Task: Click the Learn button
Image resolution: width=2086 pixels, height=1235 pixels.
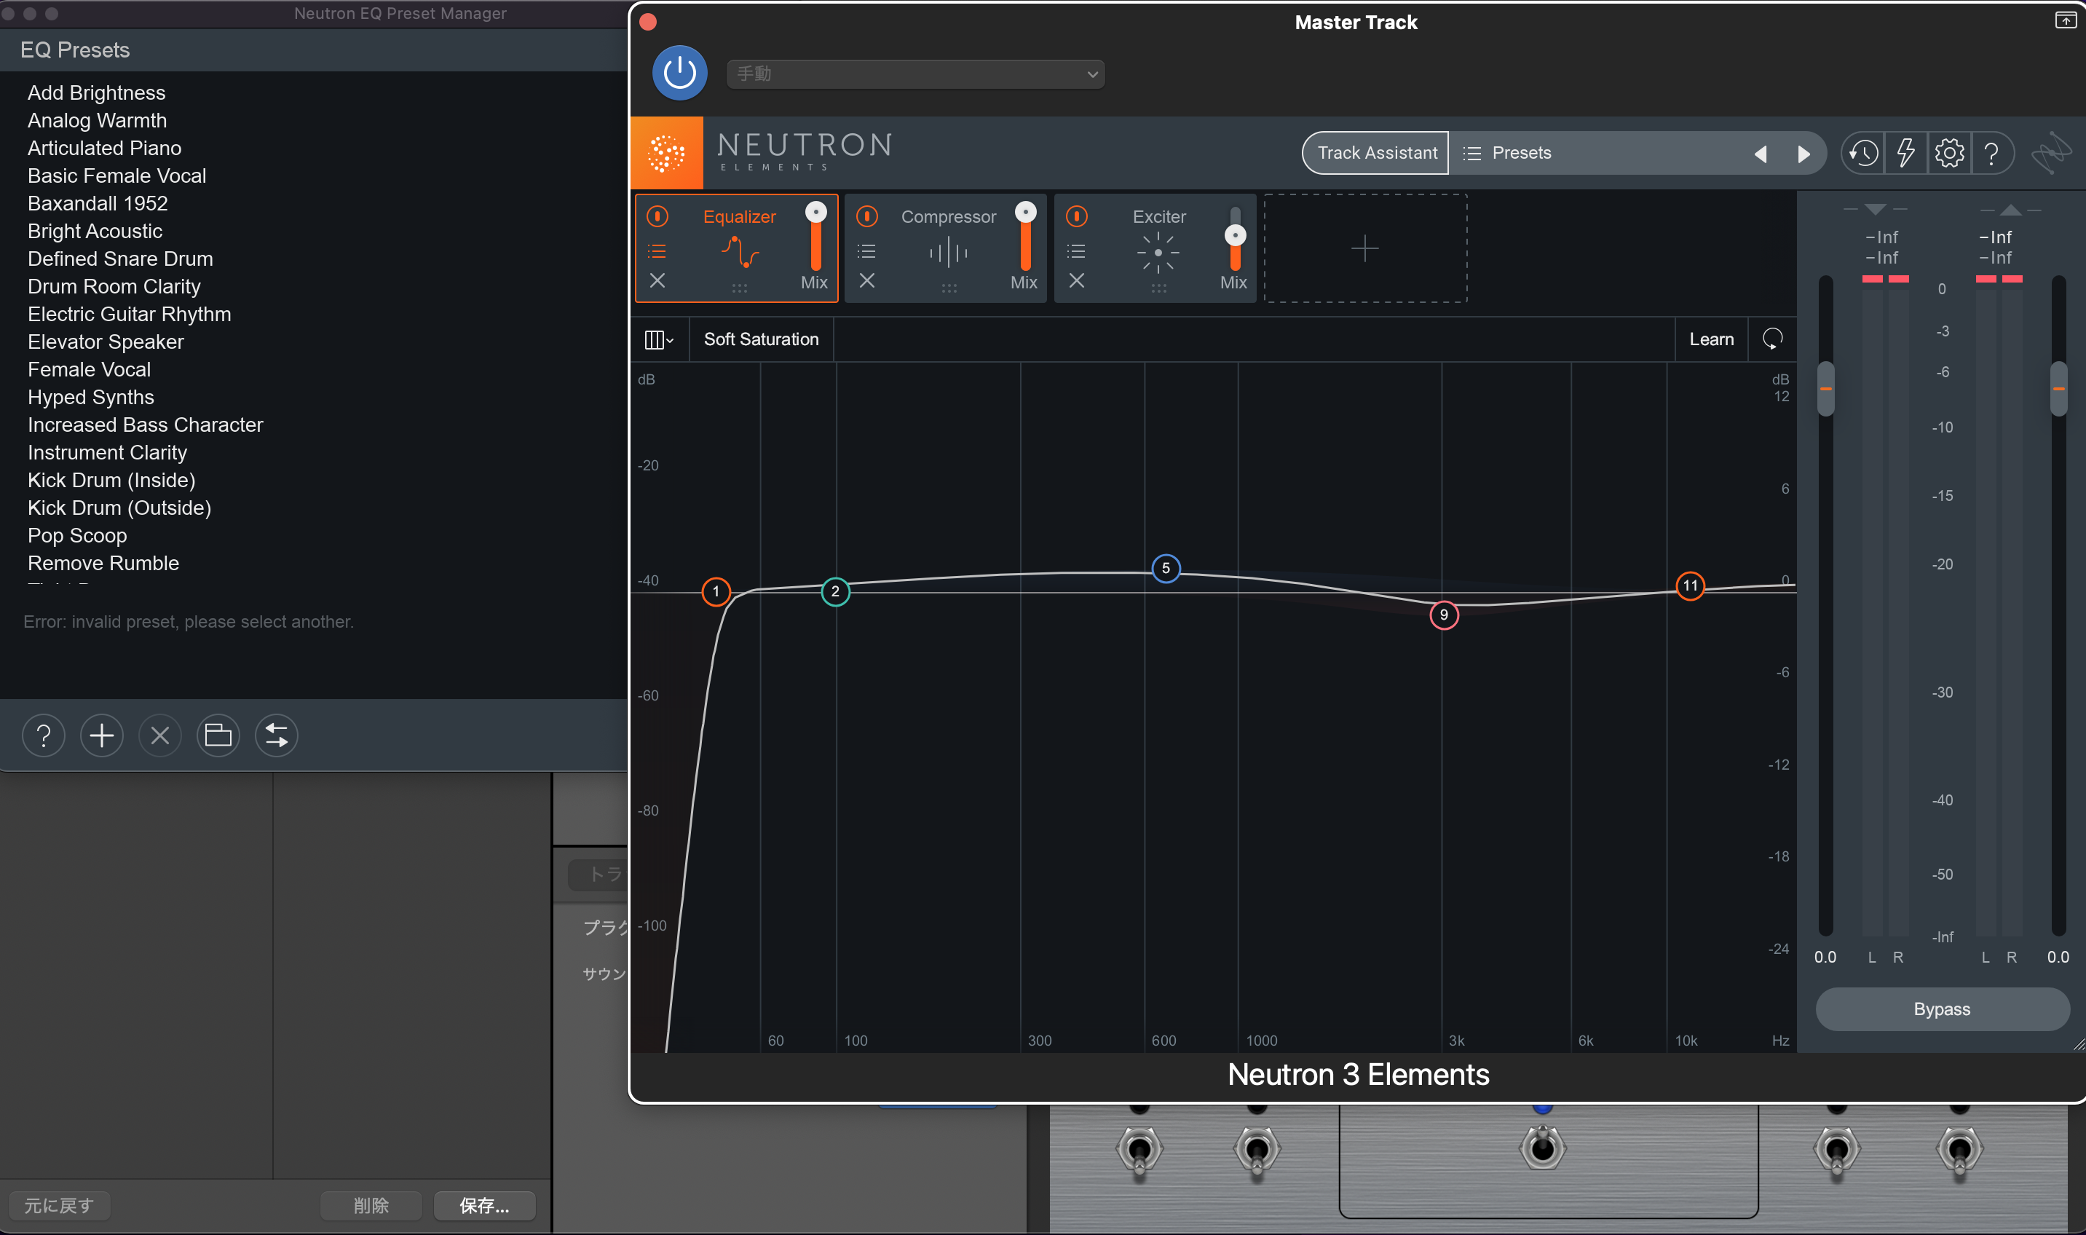Action: 1711,339
